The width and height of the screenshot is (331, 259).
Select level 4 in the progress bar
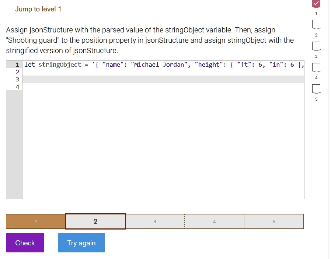(214, 221)
